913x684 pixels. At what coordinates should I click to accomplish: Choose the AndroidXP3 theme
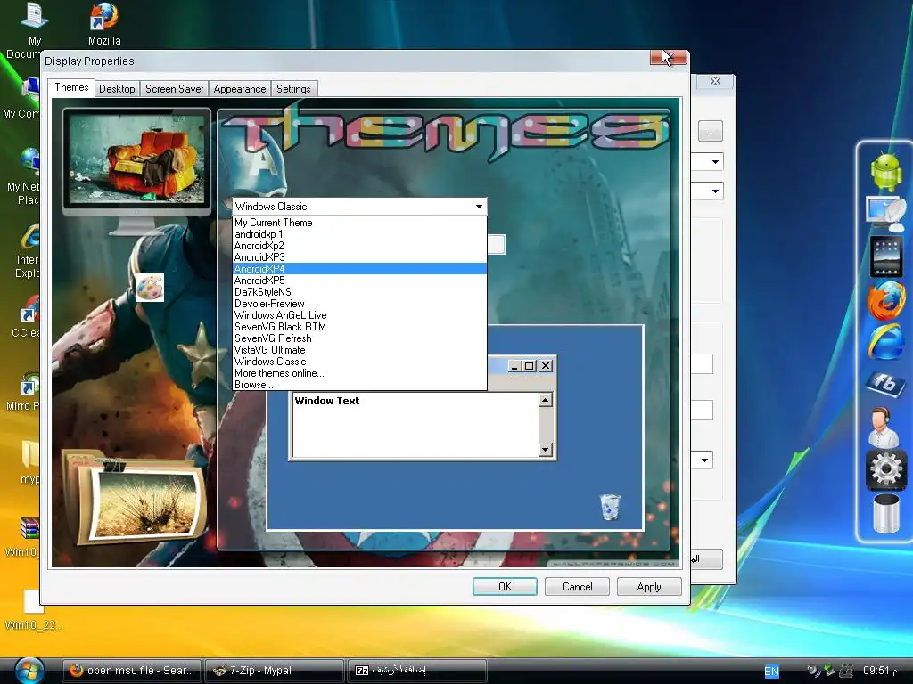click(x=360, y=257)
